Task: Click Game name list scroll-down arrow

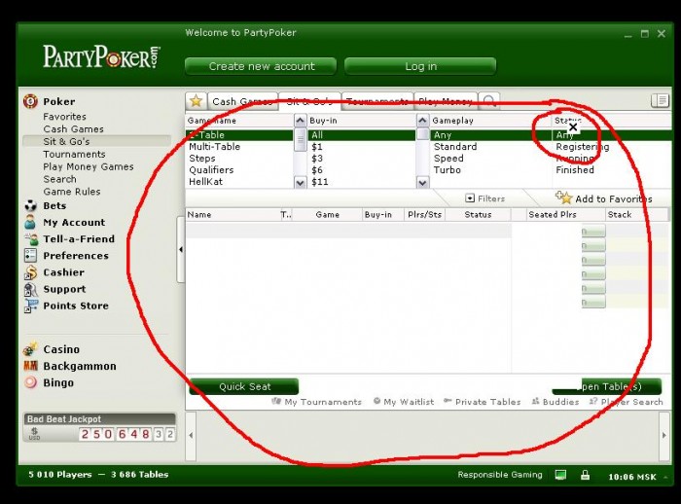Action: 300,183
